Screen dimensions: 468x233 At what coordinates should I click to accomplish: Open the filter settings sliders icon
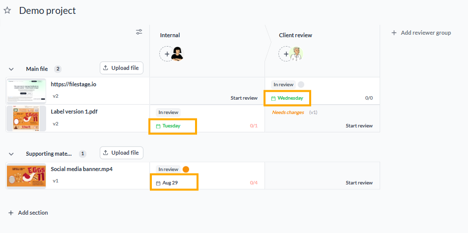[139, 32]
